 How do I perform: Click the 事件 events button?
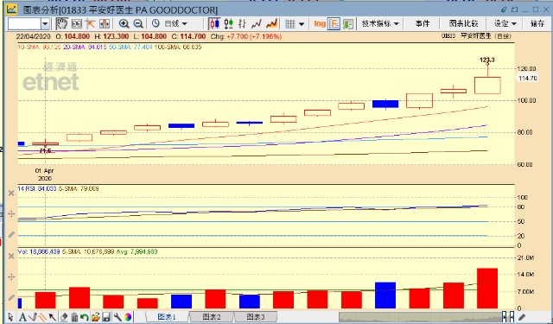click(x=423, y=23)
